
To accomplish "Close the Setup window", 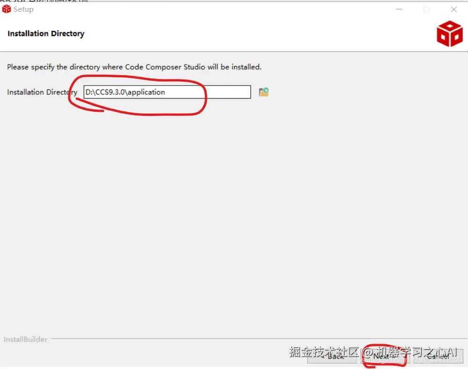I will coord(453,9).
